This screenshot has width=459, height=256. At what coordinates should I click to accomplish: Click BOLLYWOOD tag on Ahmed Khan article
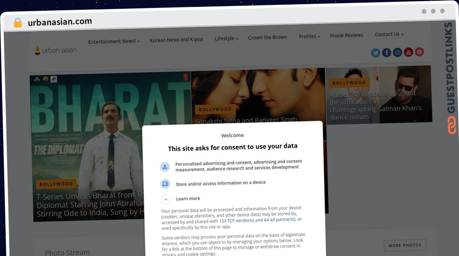coord(349,83)
